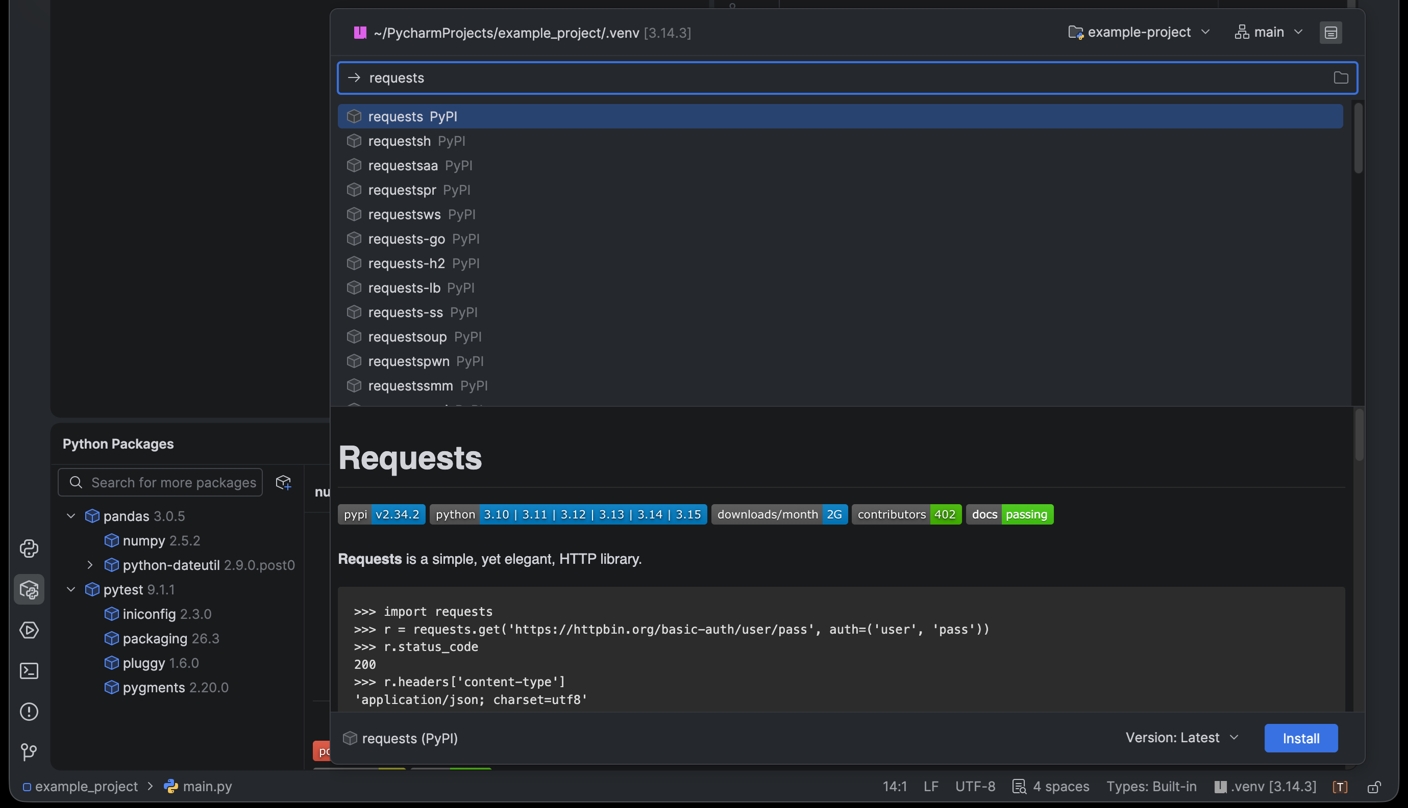Expand the python-dateutil tree node
The height and width of the screenshot is (808, 1408).
pos(90,564)
